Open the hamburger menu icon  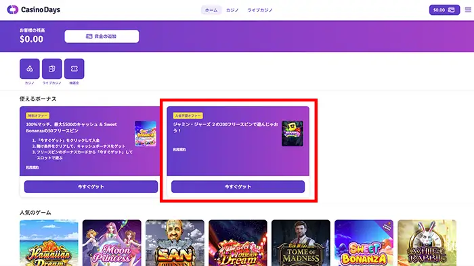coord(468,10)
